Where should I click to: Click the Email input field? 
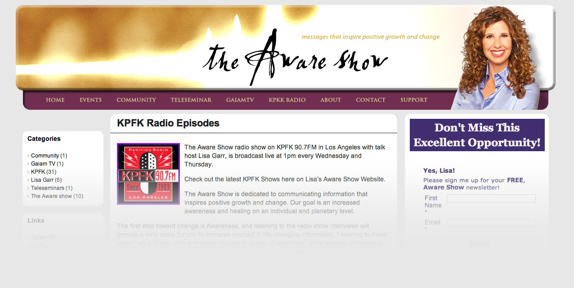click(491, 223)
